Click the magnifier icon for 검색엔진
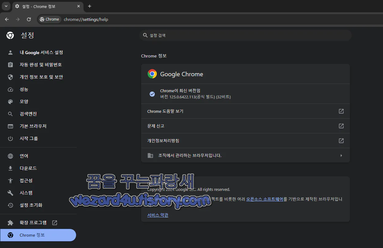This screenshot has height=248, width=383. click(10, 114)
